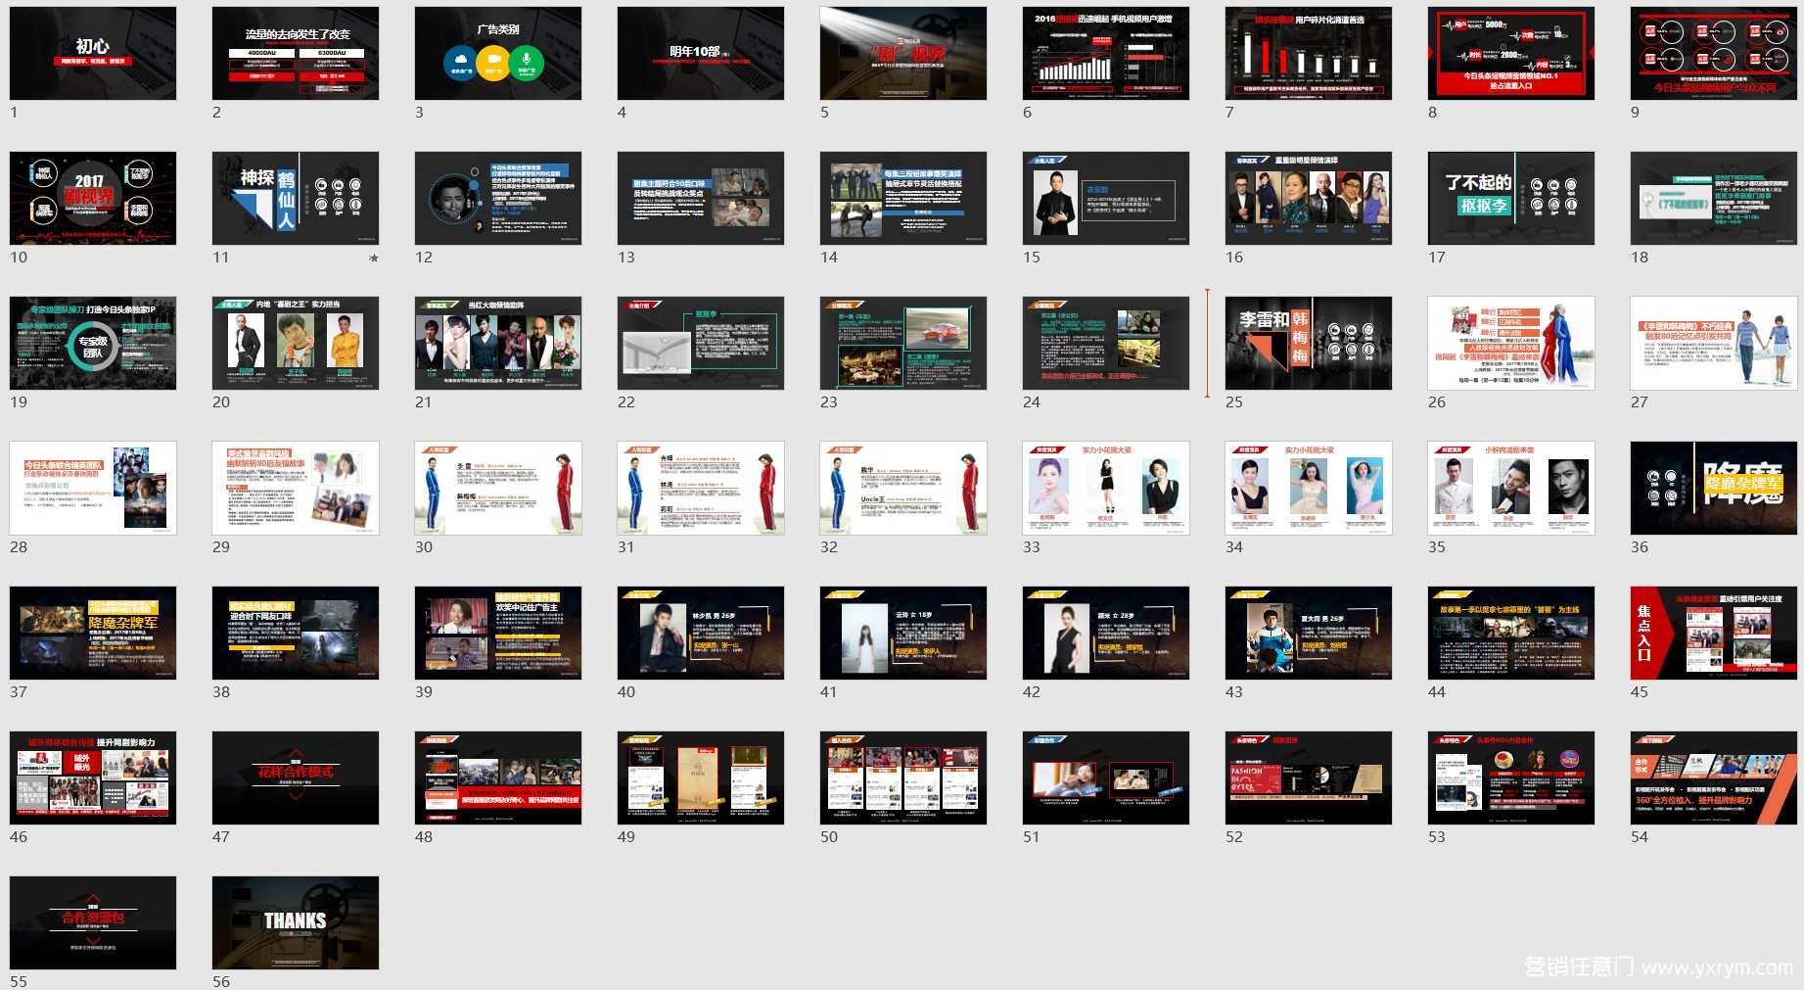Select slide 24 thumbnail
This screenshot has width=1804, height=990.
1106,343
